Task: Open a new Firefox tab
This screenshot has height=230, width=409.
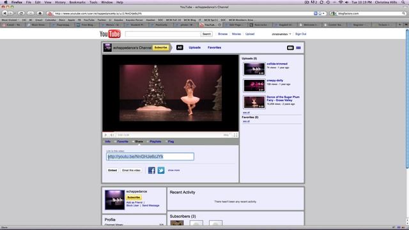Action: click(400, 25)
